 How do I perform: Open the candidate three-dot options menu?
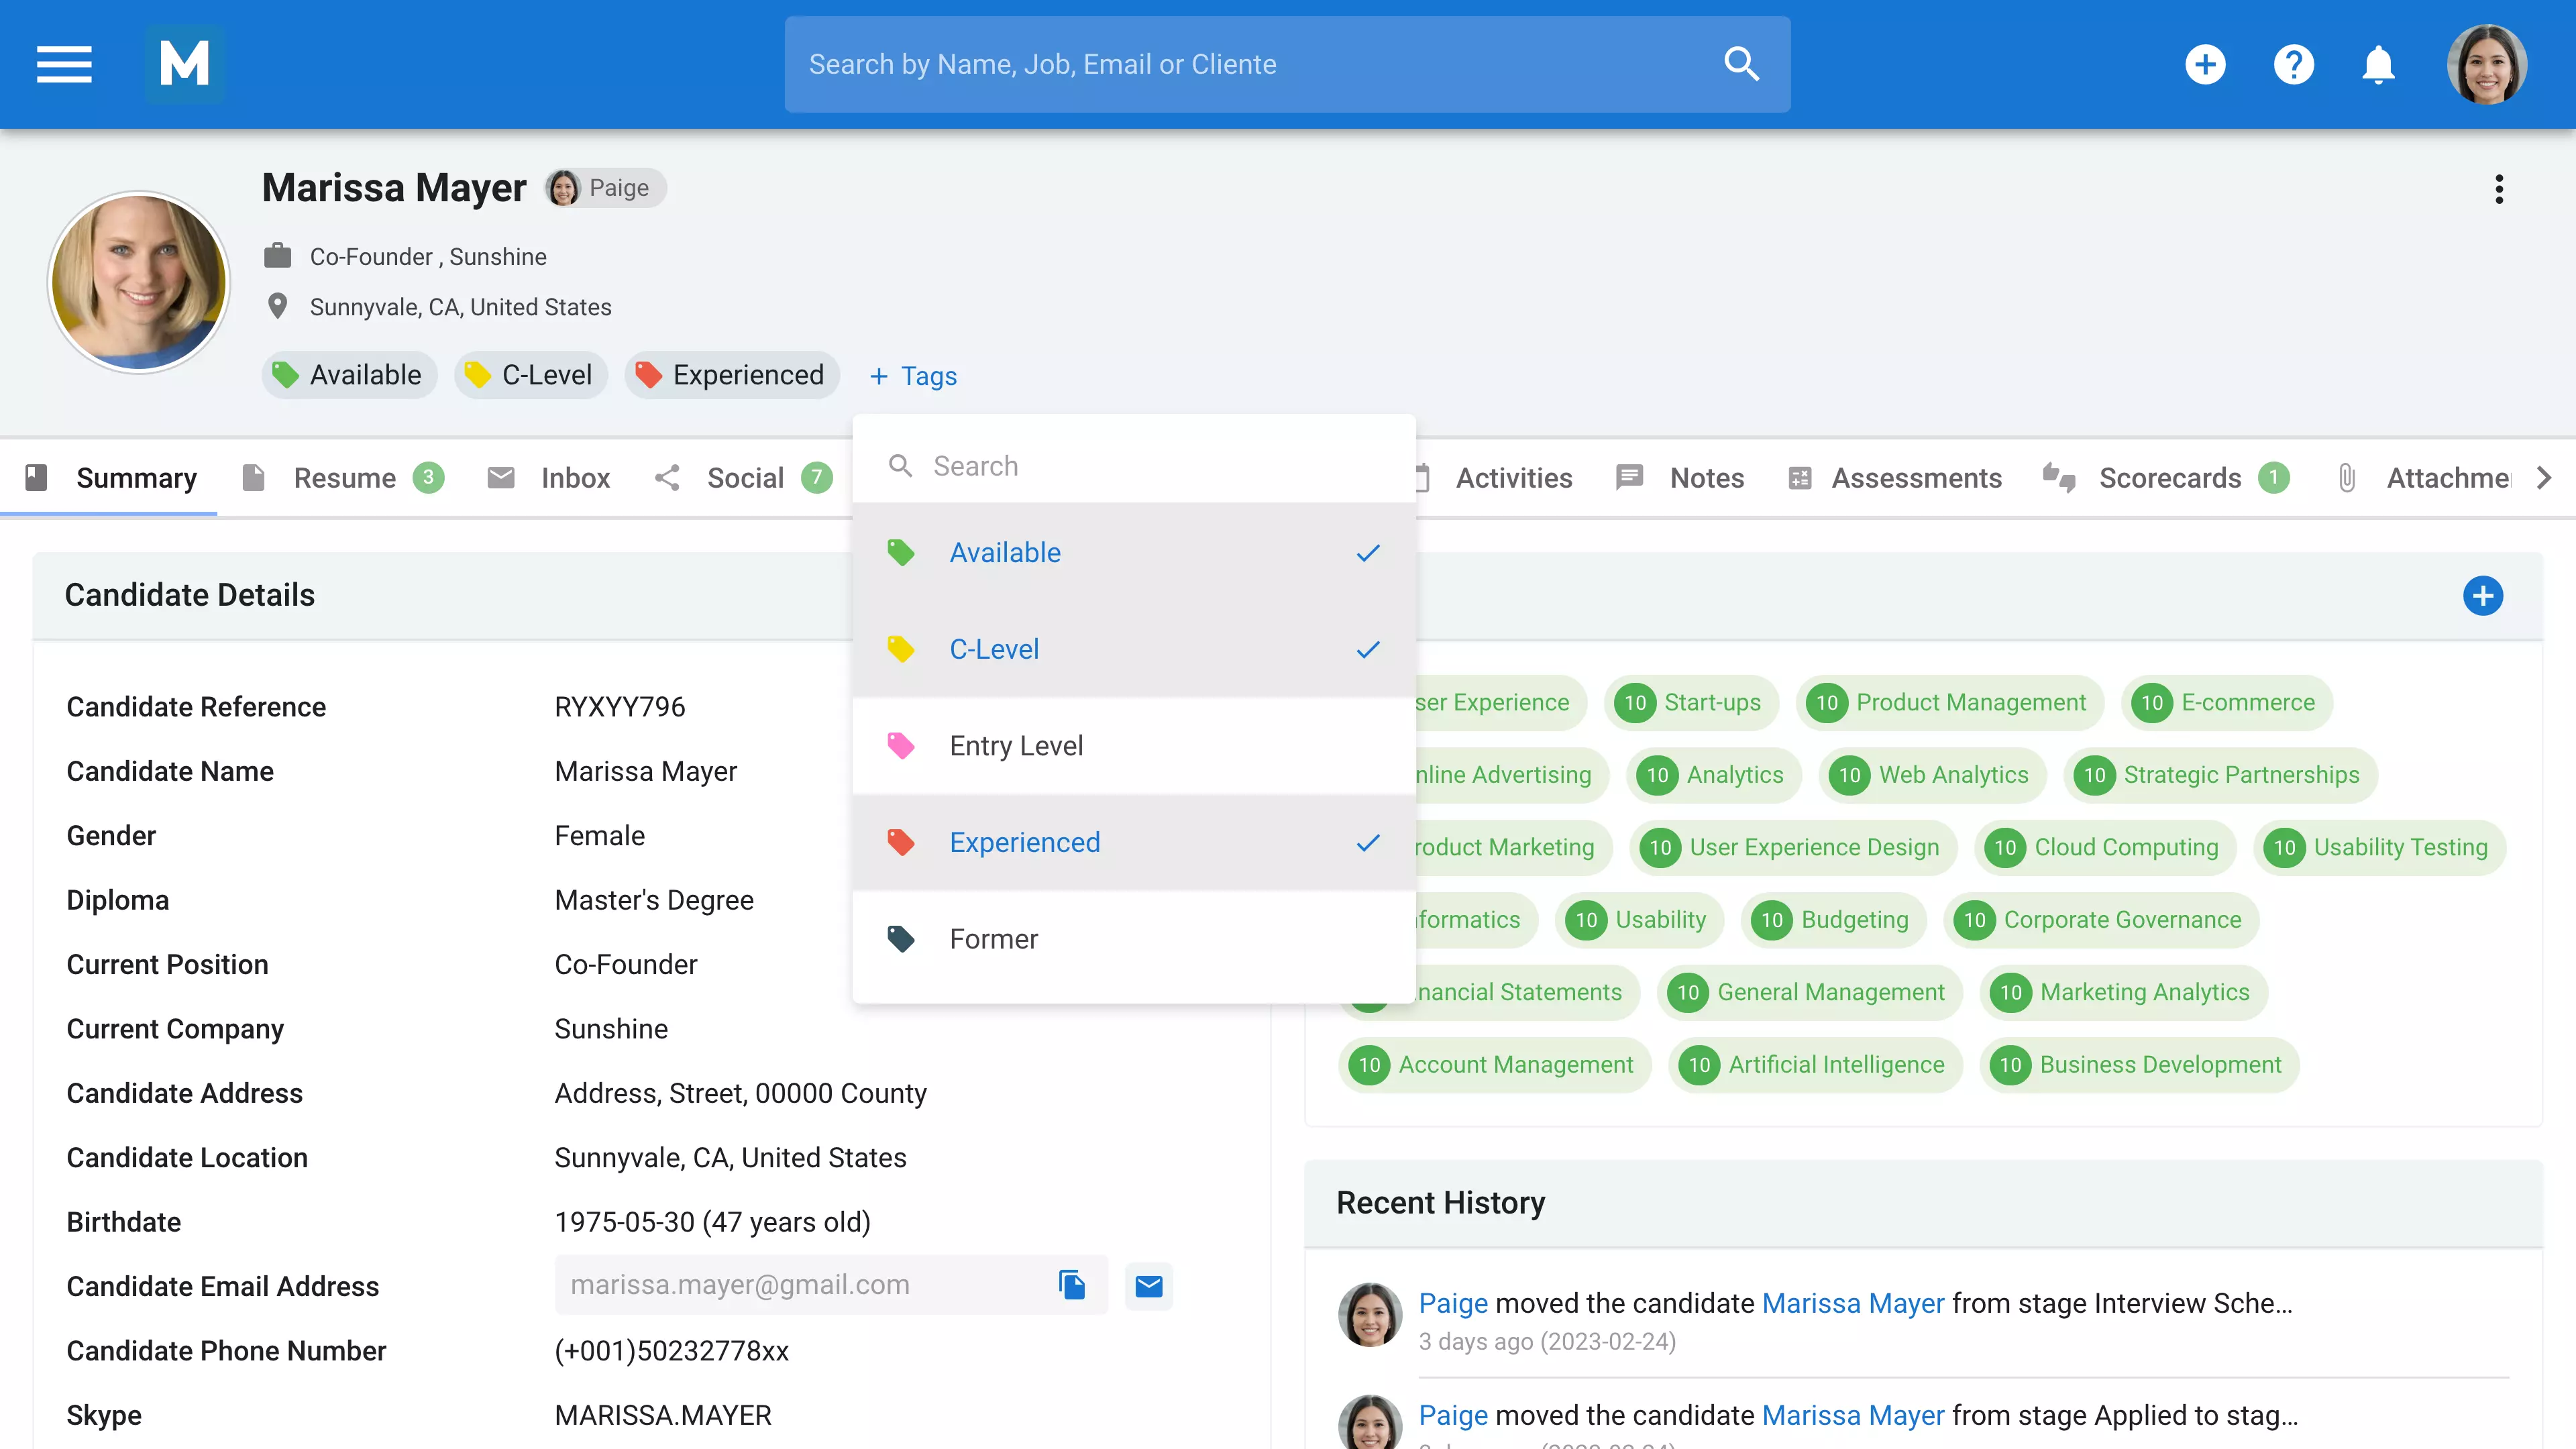click(2498, 189)
